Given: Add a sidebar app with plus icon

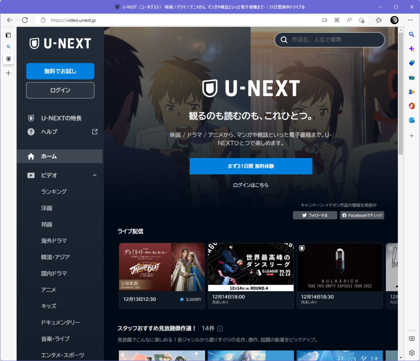Looking at the screenshot, I should (x=412, y=136).
